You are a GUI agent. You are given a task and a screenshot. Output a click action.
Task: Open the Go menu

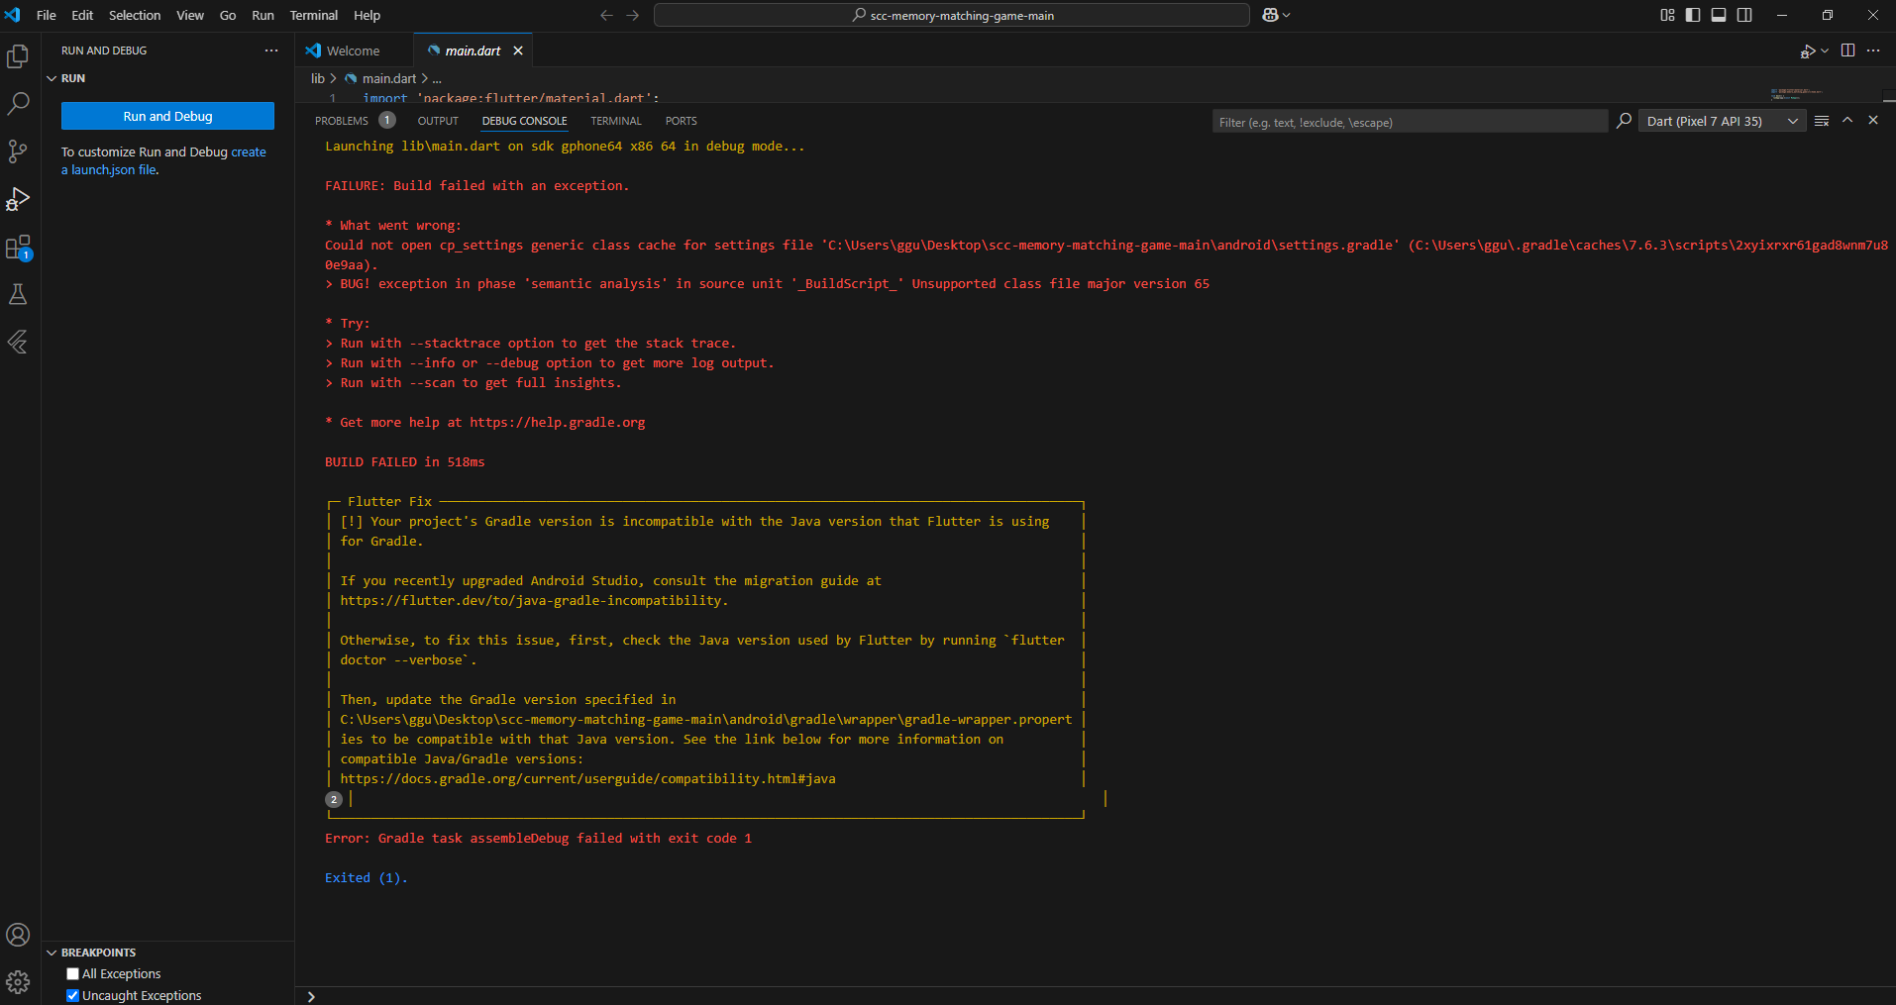coord(228,15)
